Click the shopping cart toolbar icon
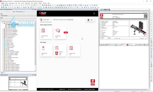This screenshot has height=92, width=153. (94, 5)
